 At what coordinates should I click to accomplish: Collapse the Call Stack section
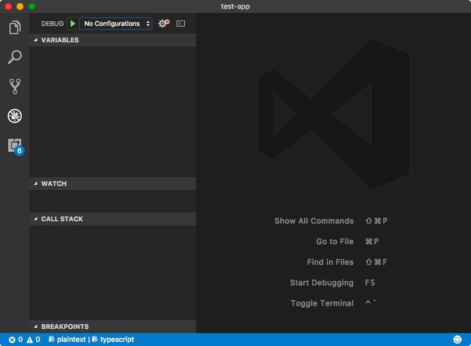tap(112, 219)
